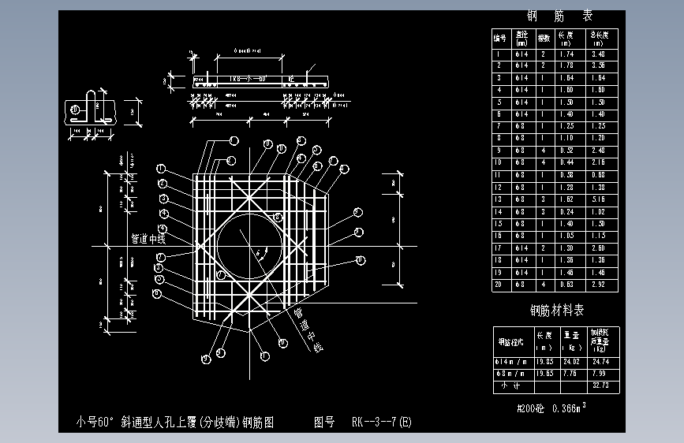Select the #200砼 0.366m³ note
This screenshot has height=443, width=684.
(551, 408)
